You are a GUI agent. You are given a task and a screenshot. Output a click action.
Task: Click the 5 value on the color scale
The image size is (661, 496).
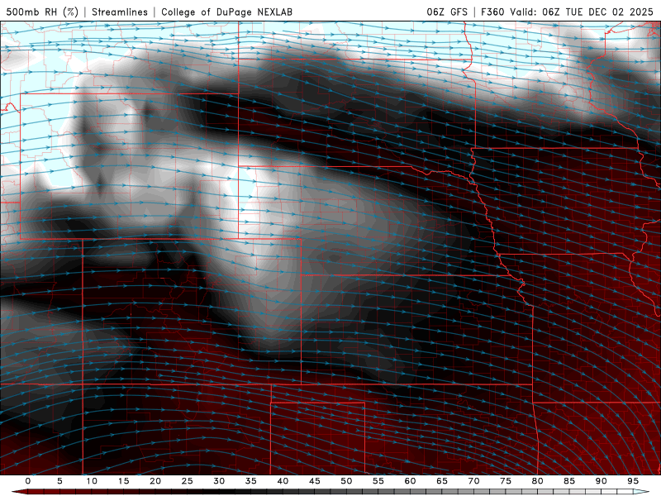59,481
